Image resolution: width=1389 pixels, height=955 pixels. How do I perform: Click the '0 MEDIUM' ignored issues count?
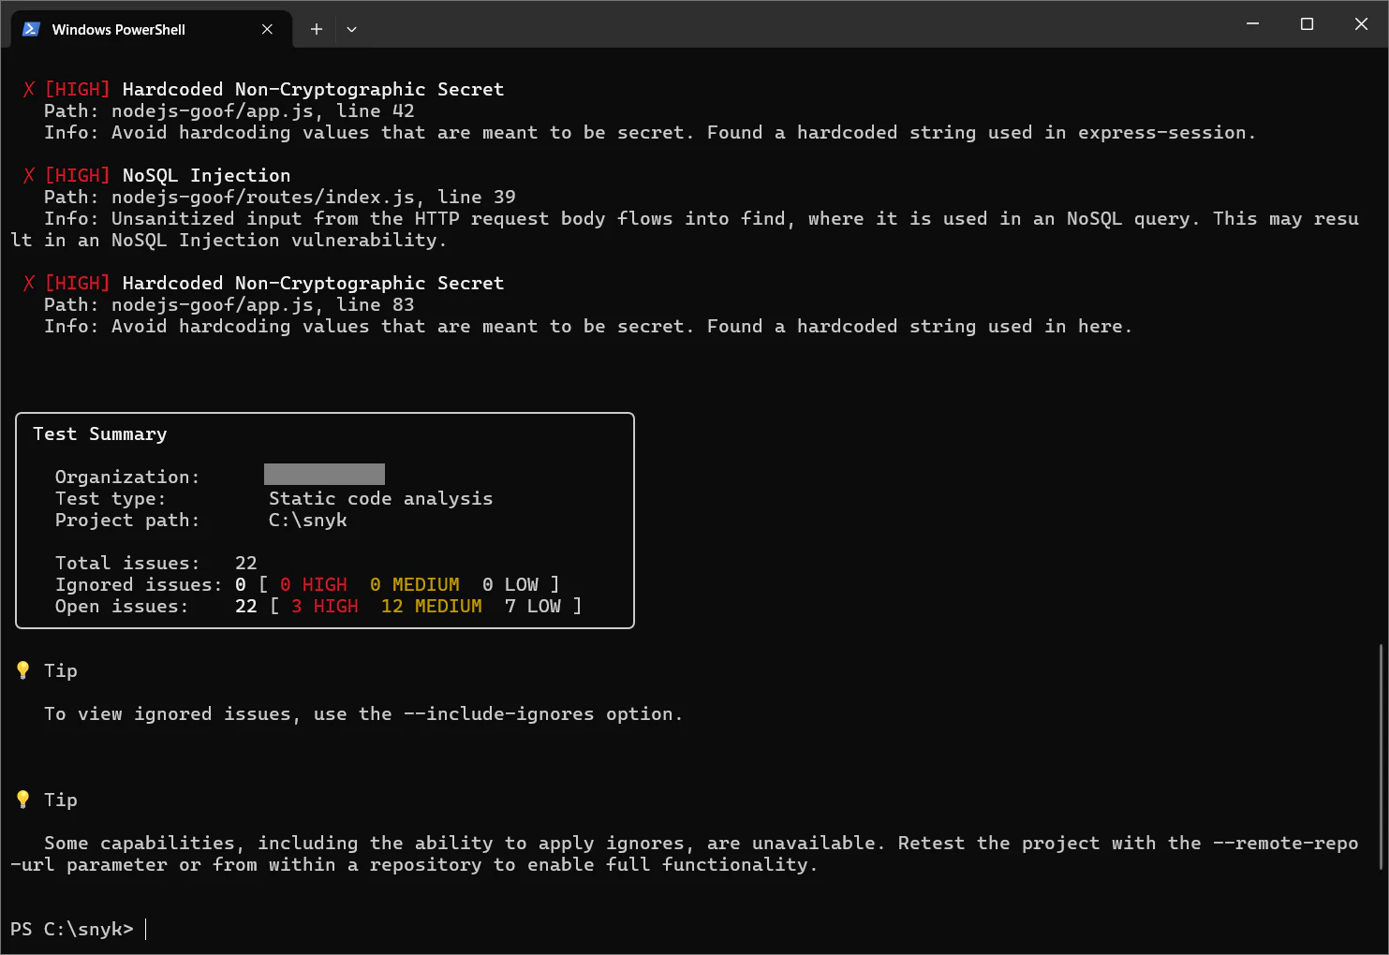click(x=414, y=584)
